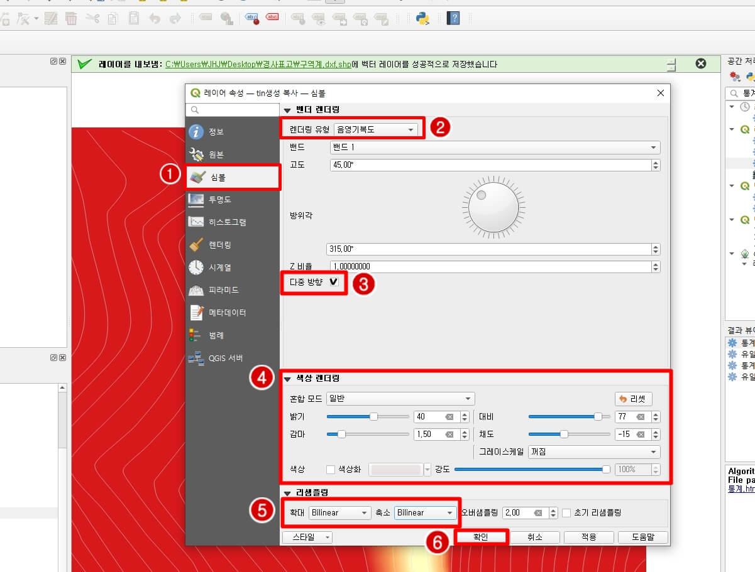Image resolution: width=755 pixels, height=572 pixels.
Task: Open the 원본 page in layer properties
Action: tap(233, 154)
